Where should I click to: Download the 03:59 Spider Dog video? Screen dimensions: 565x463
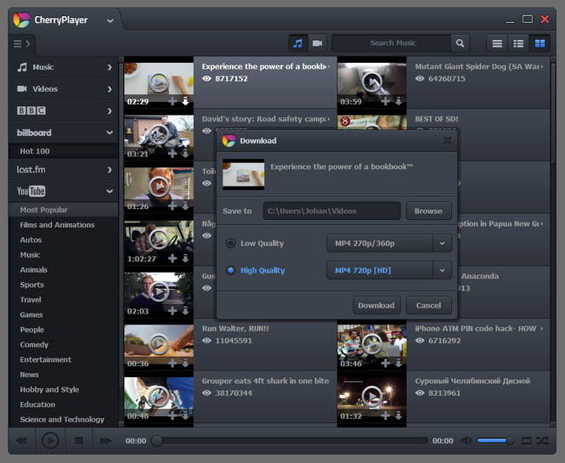(398, 101)
